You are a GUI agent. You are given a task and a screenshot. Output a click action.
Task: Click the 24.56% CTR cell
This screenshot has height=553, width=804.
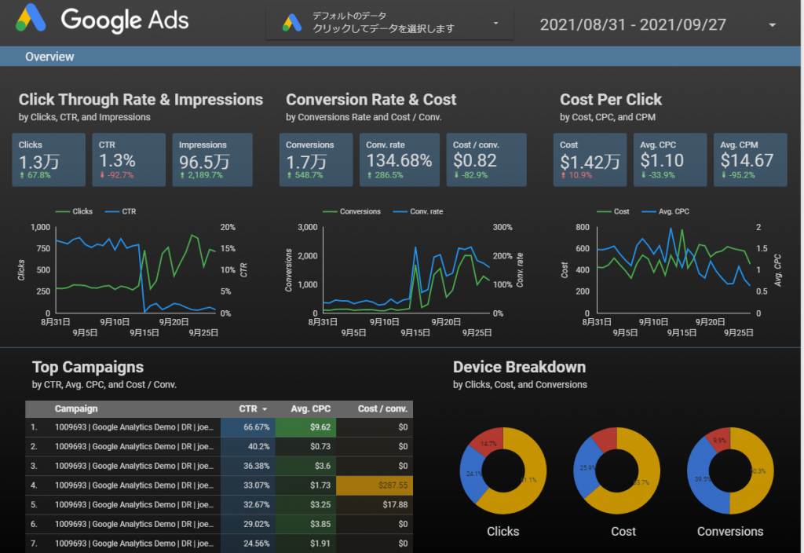click(248, 544)
